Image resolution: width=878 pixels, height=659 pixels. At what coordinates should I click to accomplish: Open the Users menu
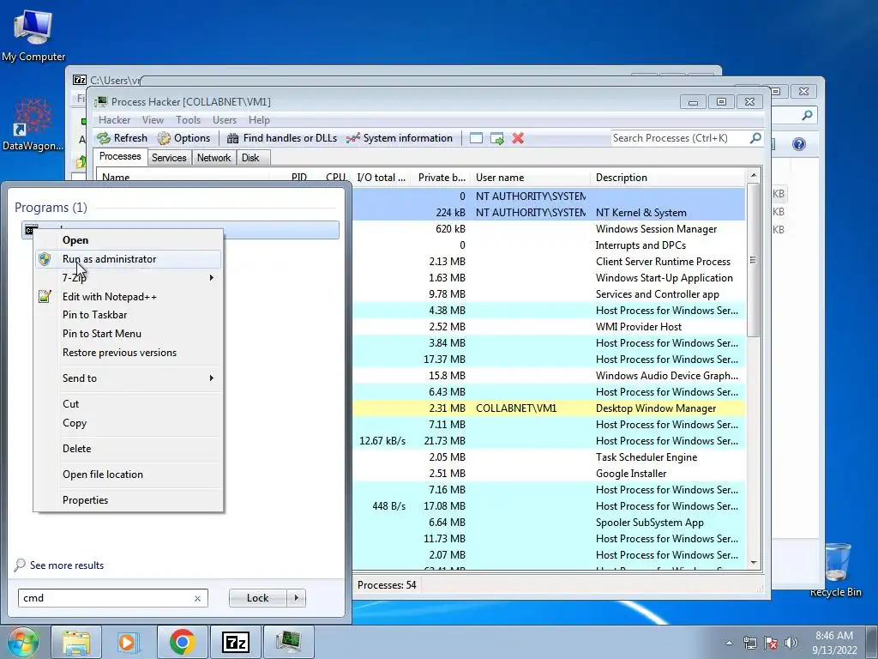point(225,120)
